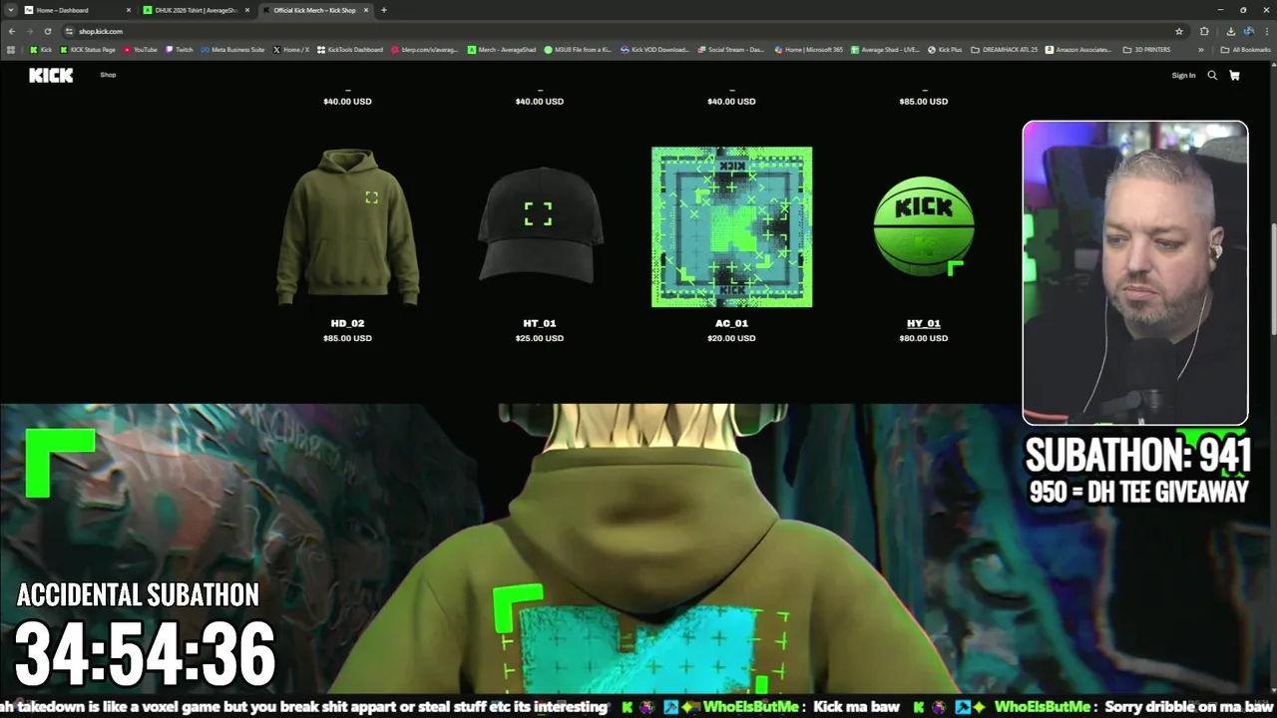Close the Home – Dashboard tab
This screenshot has width=1277, height=718.
(129, 10)
